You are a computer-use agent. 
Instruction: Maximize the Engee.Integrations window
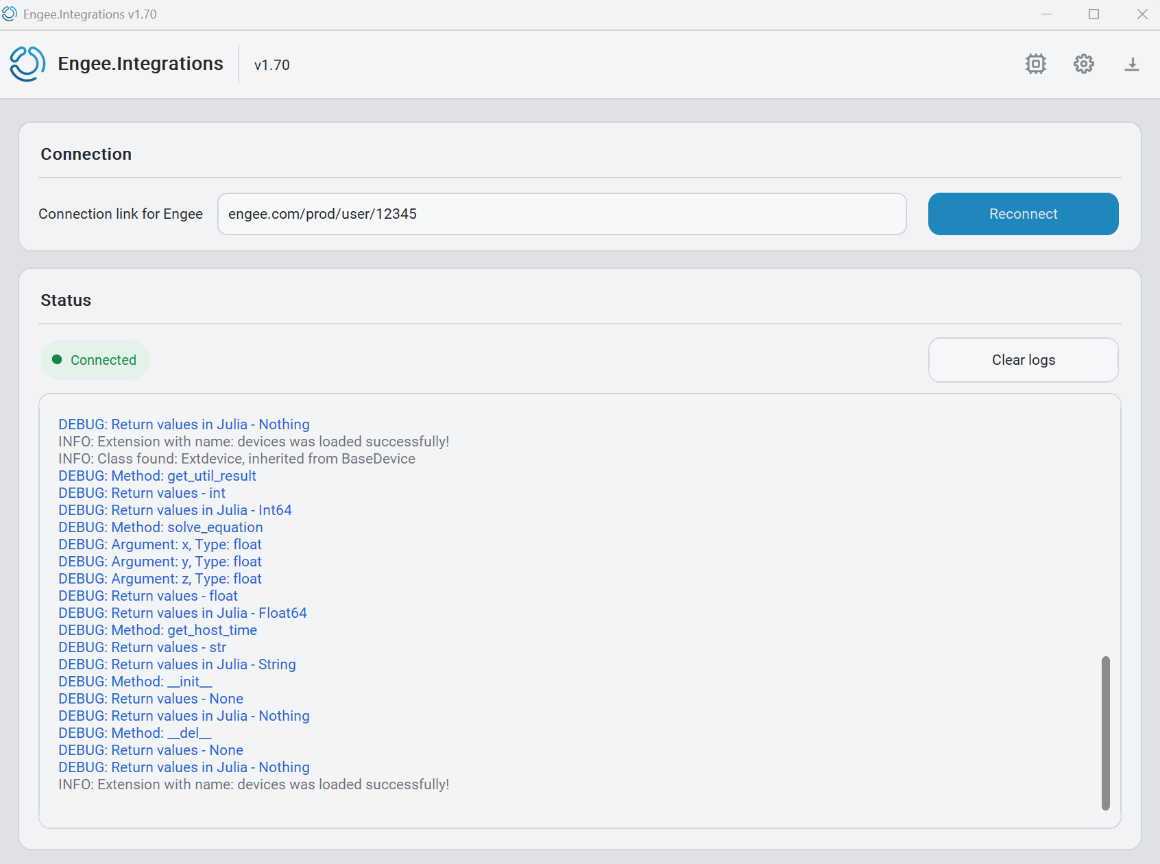coord(1093,14)
